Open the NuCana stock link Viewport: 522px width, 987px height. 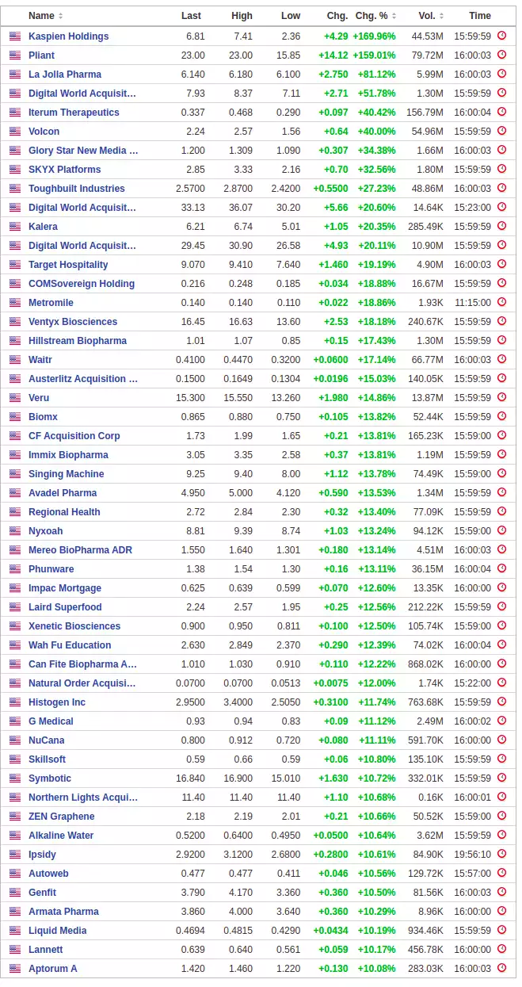(x=47, y=740)
